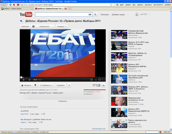Image resolution: width=172 pixels, height=134 pixels.
Task: Flag the video with the flag icon
Action: [69, 85]
